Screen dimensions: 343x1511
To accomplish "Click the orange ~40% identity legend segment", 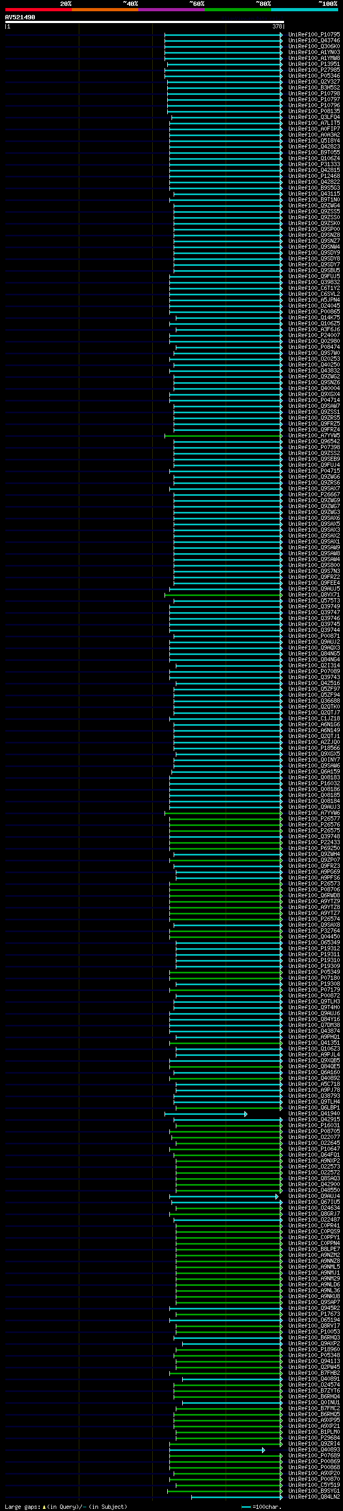I will coord(105,10).
